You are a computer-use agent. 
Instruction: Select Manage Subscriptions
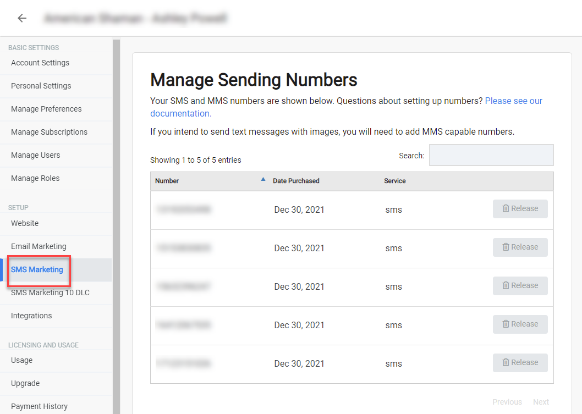(x=49, y=132)
